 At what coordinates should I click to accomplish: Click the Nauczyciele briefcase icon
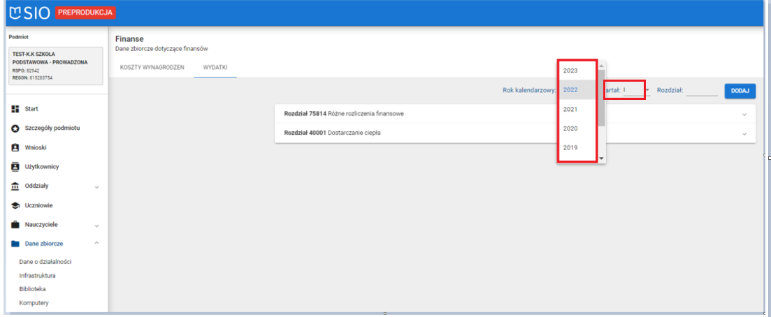[x=14, y=226]
